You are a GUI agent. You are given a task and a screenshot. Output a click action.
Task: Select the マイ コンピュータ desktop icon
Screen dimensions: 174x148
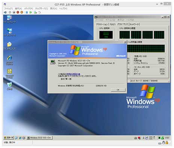9,19
